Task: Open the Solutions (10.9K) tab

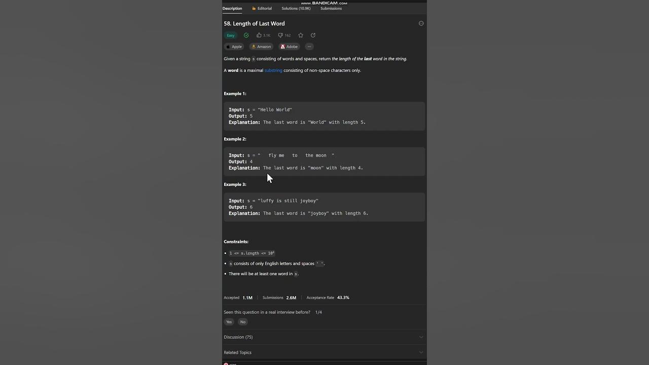Action: tap(296, 9)
